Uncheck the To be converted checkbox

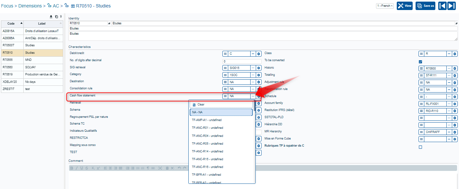(420, 61)
